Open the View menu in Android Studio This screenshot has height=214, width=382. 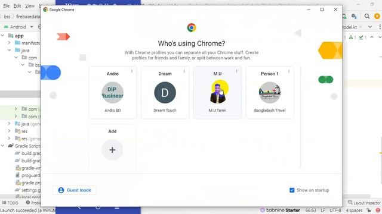[30, 6]
